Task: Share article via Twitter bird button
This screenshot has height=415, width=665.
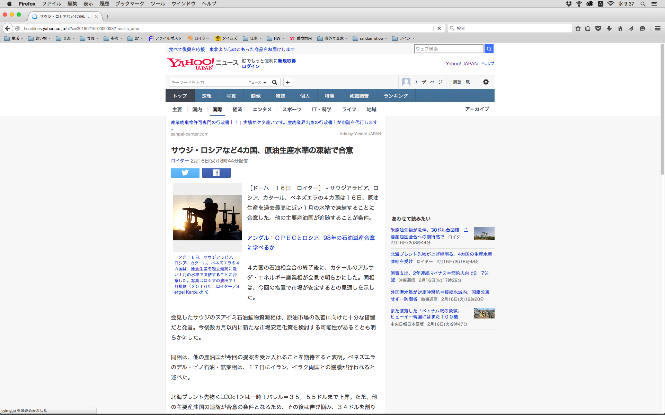Action: pos(185,173)
